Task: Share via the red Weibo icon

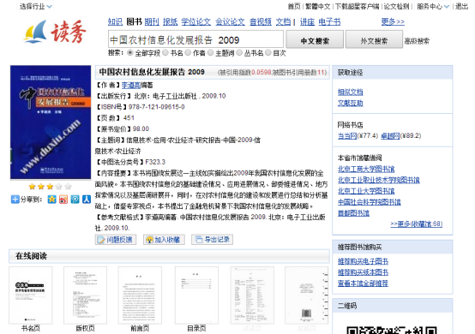Action: 63,200
